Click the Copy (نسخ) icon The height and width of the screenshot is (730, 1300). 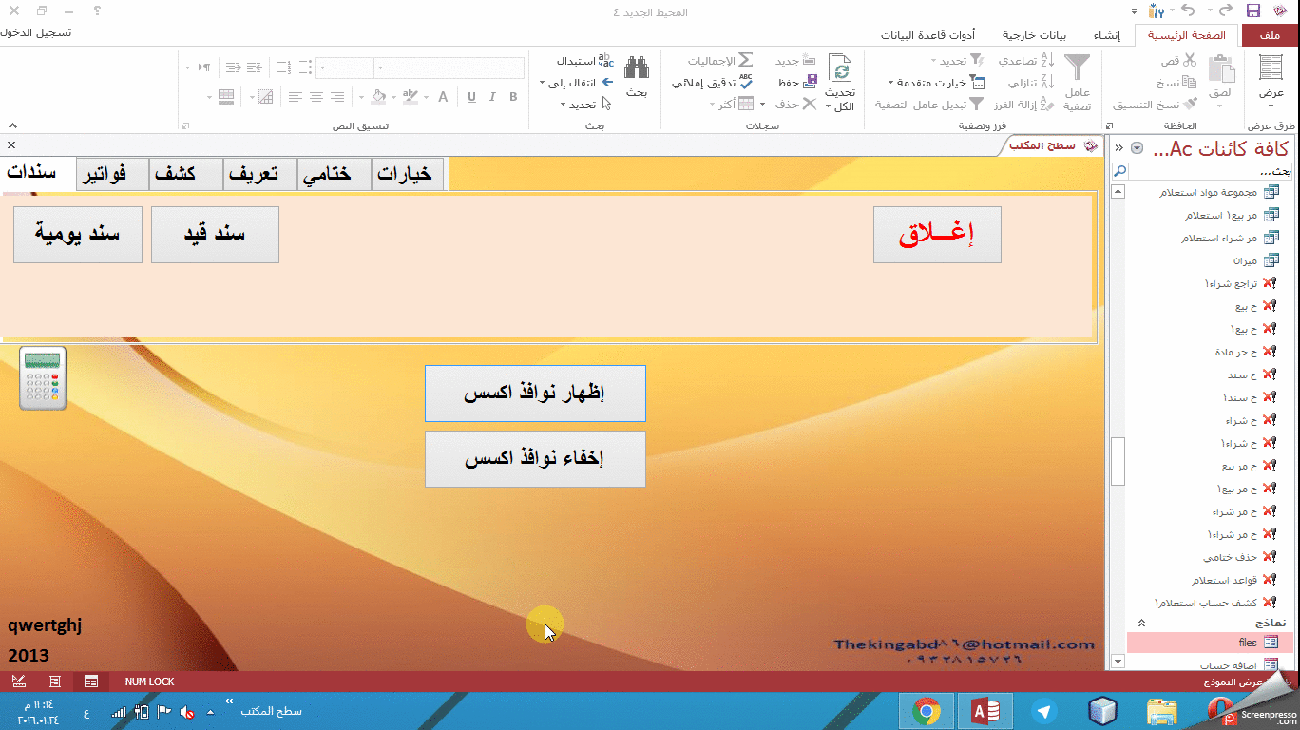pyautogui.click(x=1190, y=83)
